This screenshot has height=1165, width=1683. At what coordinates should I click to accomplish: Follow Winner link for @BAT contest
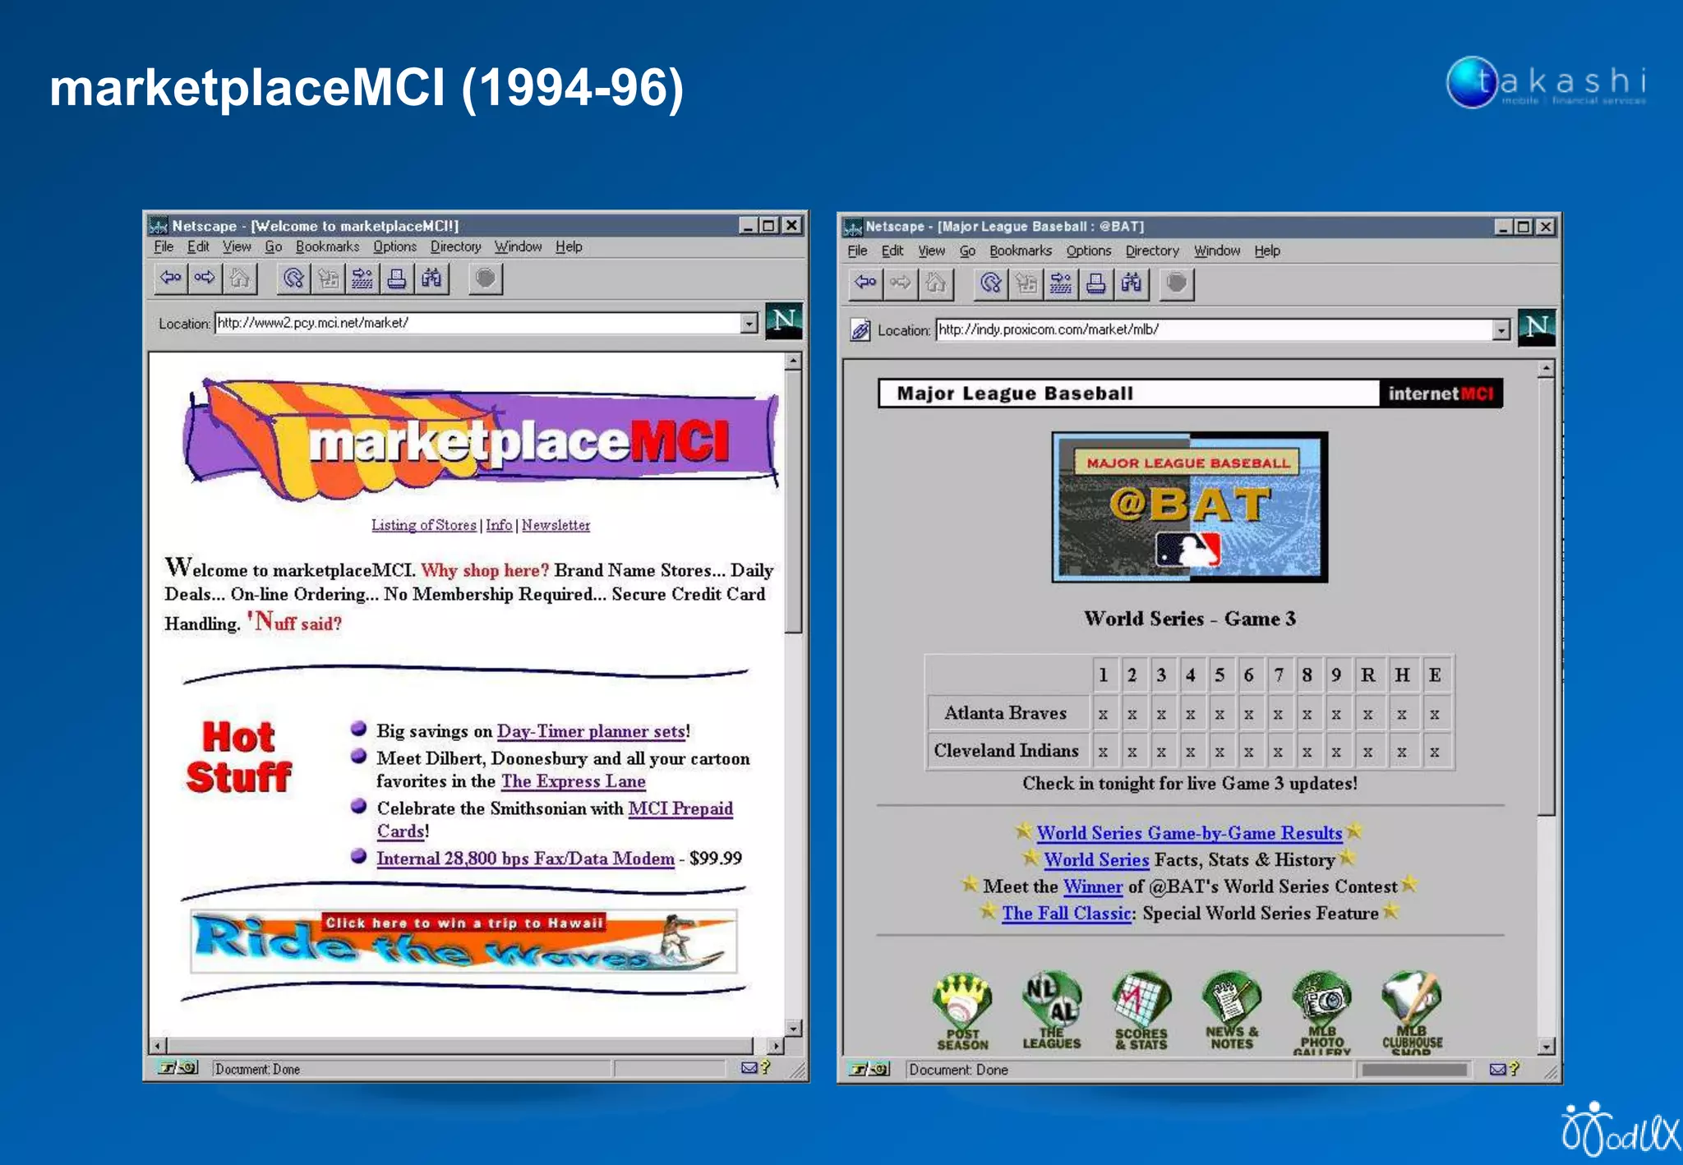(1092, 886)
